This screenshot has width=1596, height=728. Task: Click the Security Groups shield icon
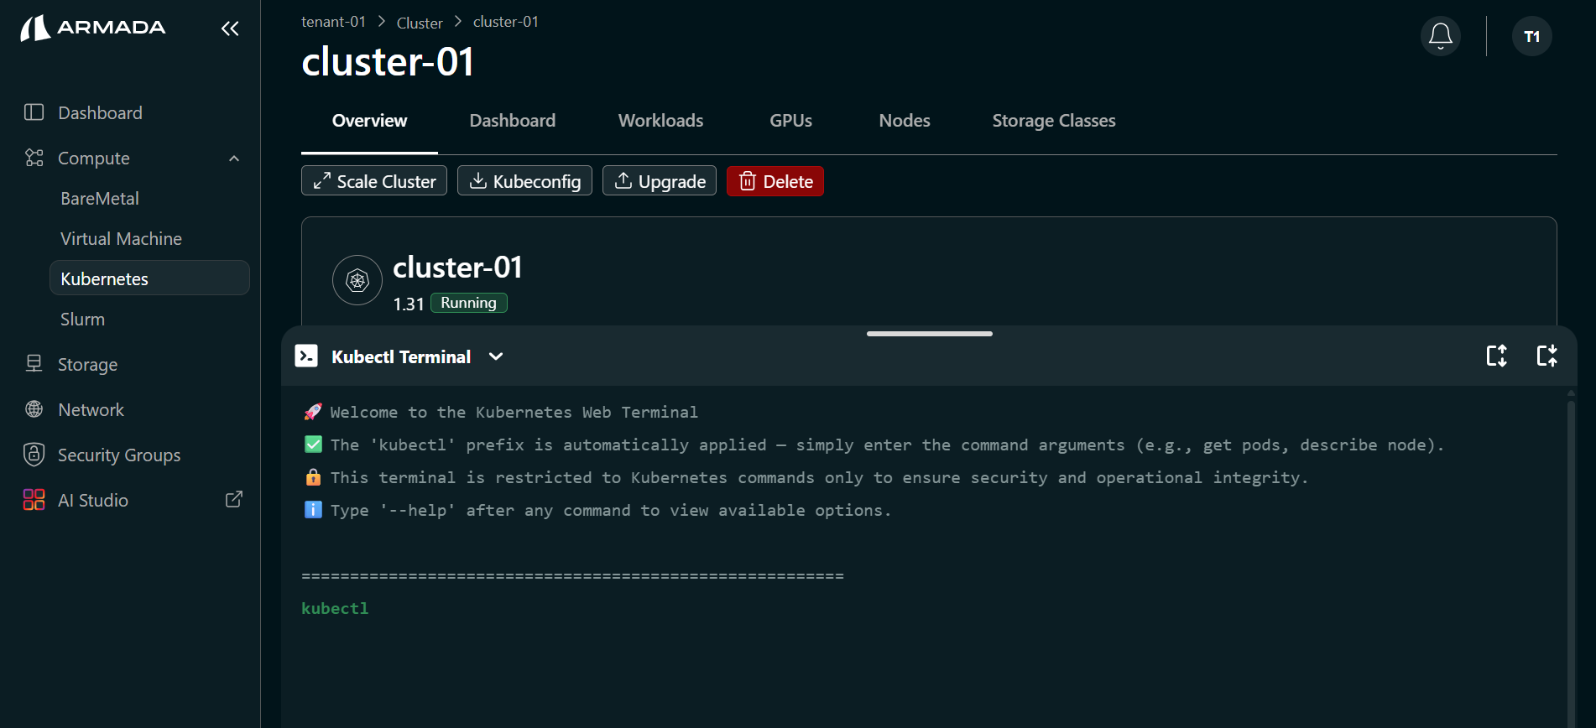(34, 455)
